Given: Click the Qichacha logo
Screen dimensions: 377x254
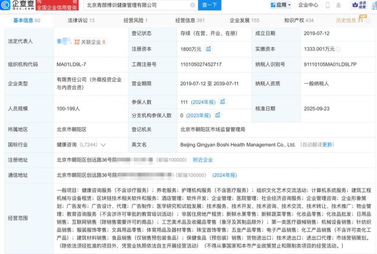Looking at the screenshot, I should tap(17, 5).
